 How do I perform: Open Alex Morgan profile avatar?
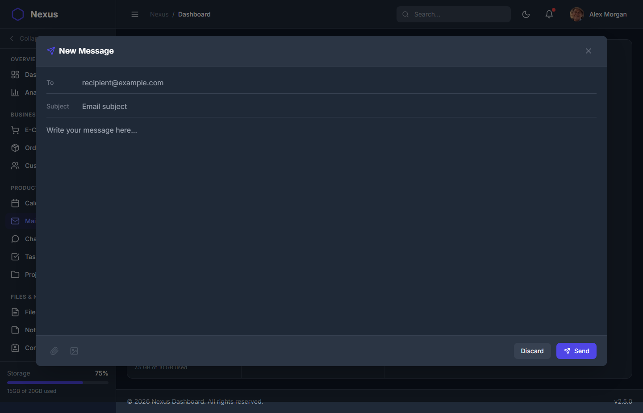pos(576,14)
